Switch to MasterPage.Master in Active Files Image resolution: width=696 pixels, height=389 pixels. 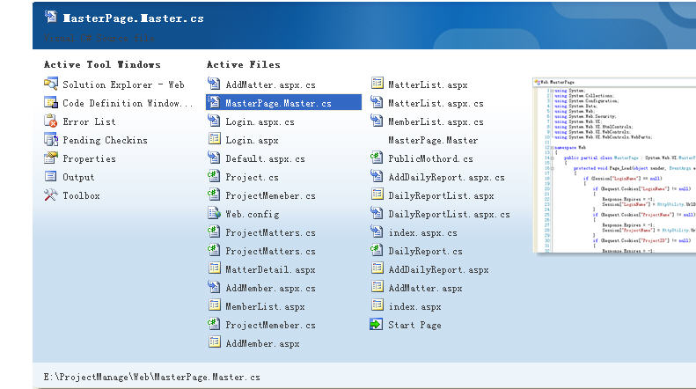[x=433, y=140]
